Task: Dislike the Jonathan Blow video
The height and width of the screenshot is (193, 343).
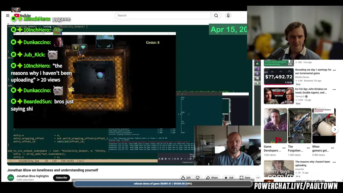Action: coord(198,178)
